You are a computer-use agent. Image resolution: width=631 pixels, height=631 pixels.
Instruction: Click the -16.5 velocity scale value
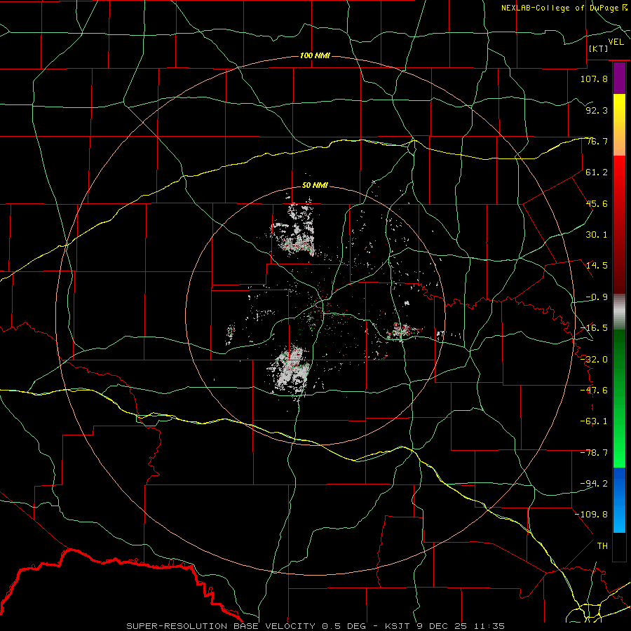tap(594, 328)
